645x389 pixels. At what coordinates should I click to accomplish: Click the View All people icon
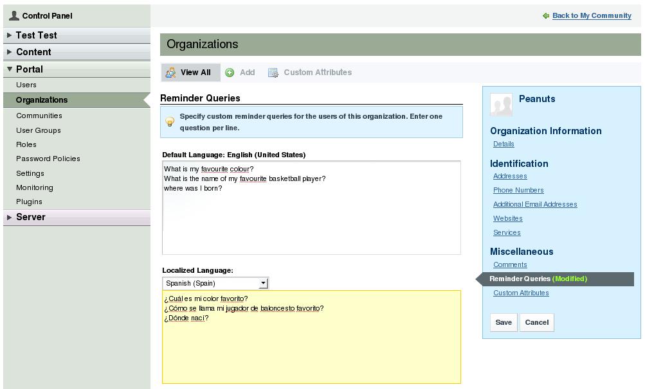170,73
